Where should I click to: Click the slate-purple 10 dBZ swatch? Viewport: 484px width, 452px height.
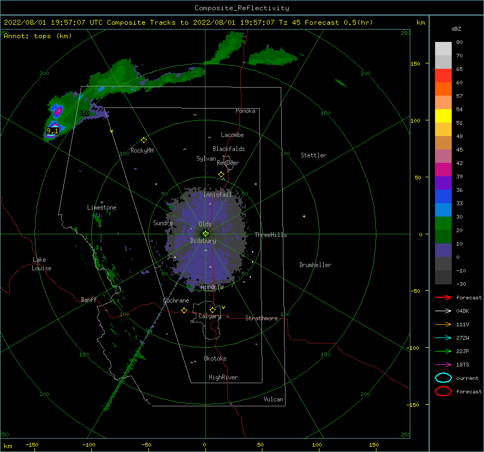pyautogui.click(x=443, y=250)
